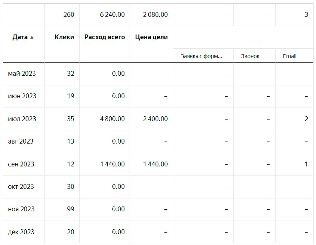Choose the ноя 2023 row
This screenshot has height=245, width=316.
coord(21,209)
